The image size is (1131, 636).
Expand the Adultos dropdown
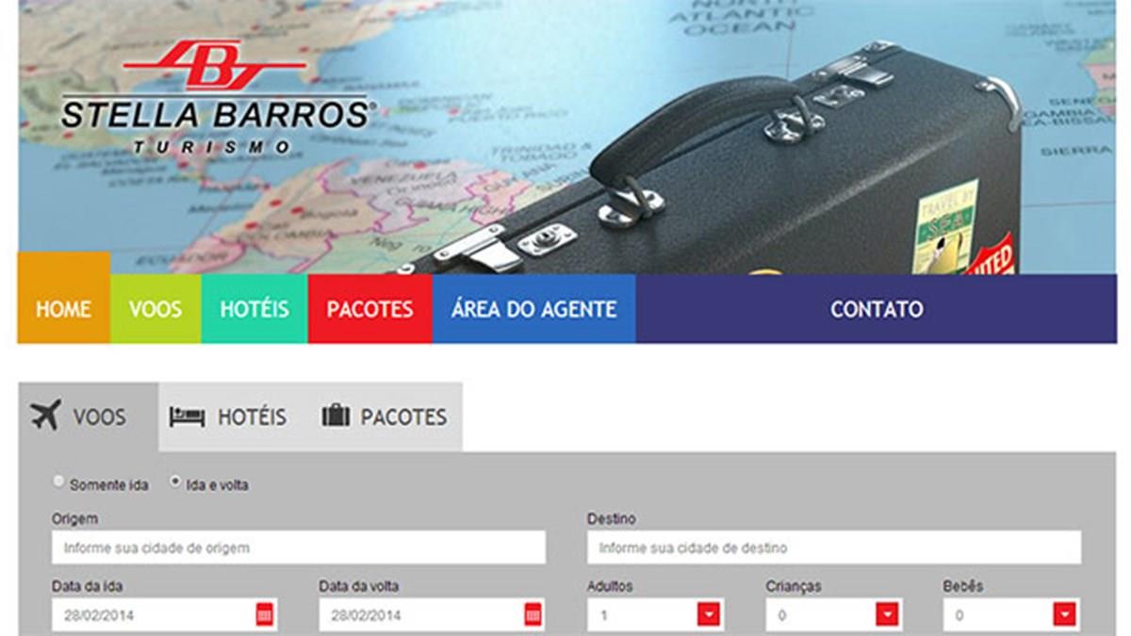[709, 615]
